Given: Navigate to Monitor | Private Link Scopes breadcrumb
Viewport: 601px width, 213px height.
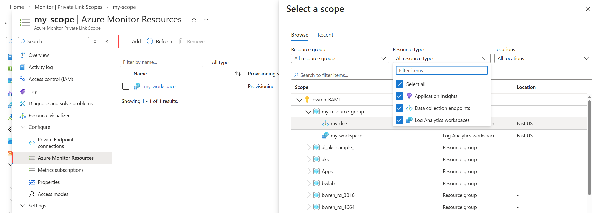Looking at the screenshot, I should point(68,7).
